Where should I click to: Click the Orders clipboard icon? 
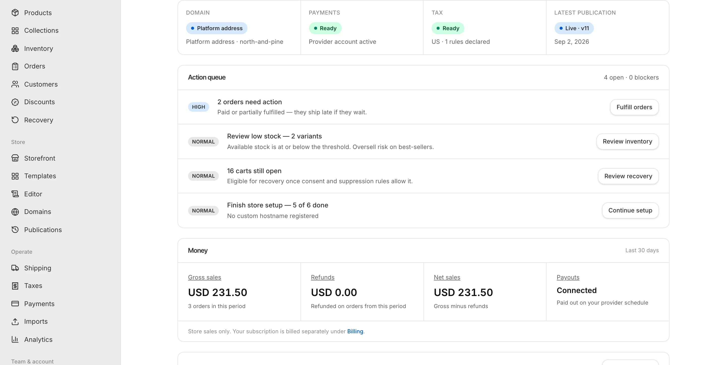click(x=15, y=66)
